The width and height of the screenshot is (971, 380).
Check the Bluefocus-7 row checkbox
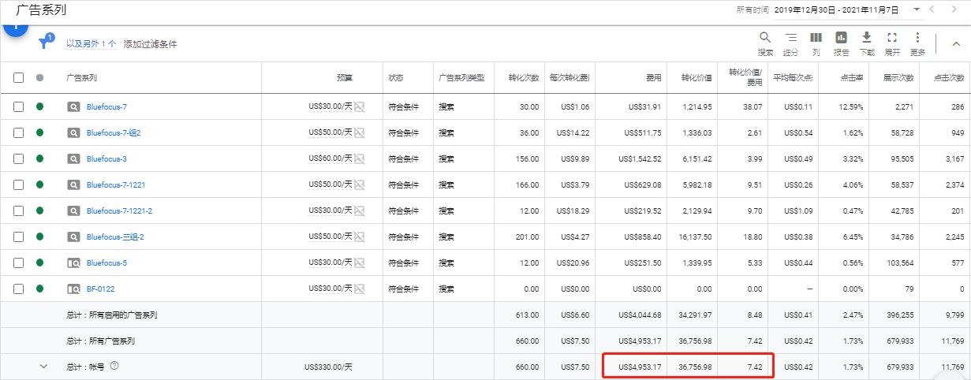pyautogui.click(x=18, y=106)
